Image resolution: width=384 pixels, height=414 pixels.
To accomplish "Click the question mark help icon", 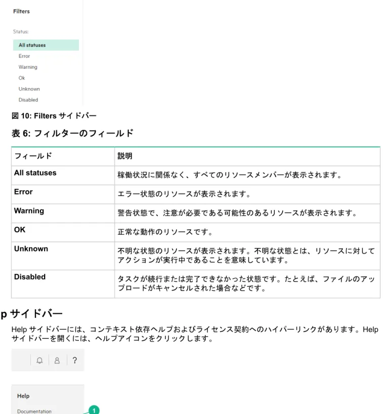I will pos(75,360).
